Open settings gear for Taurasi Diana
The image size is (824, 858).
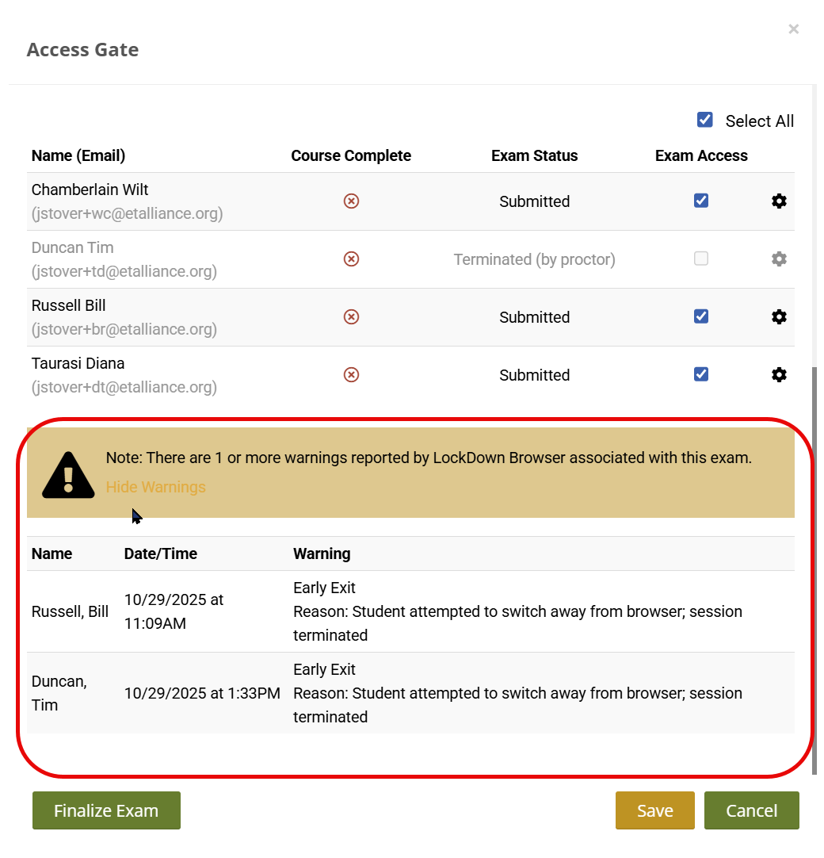779,375
